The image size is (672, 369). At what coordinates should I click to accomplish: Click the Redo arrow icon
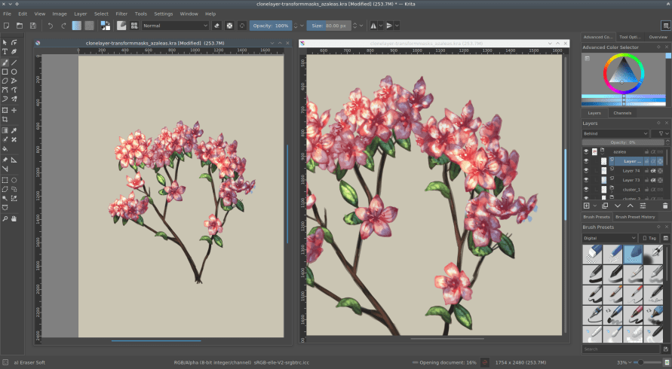coord(63,26)
